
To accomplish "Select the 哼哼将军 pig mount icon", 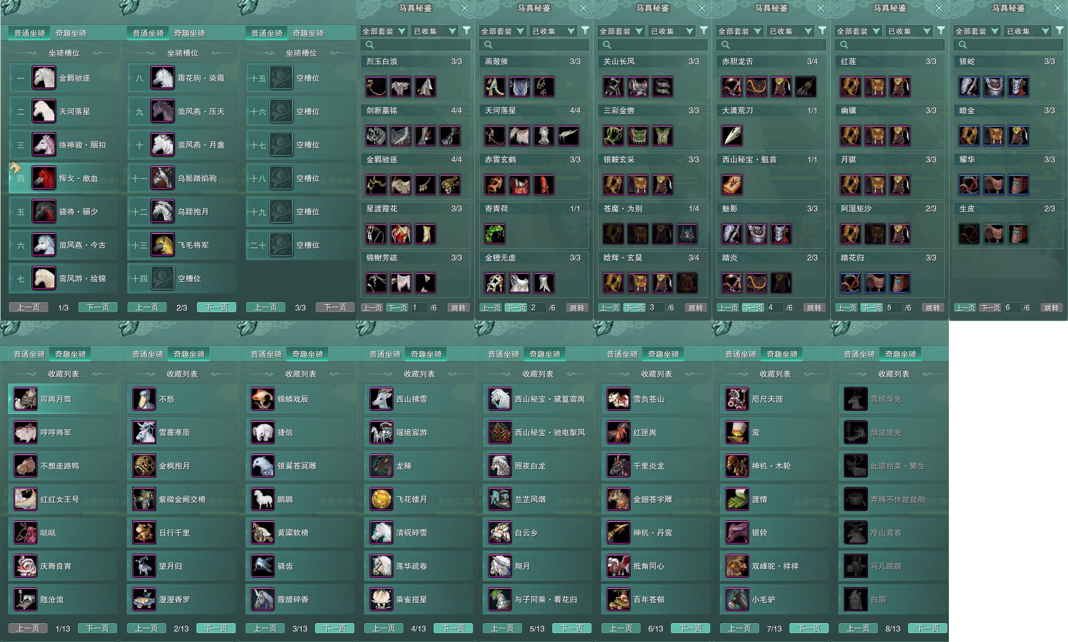I will [25, 432].
